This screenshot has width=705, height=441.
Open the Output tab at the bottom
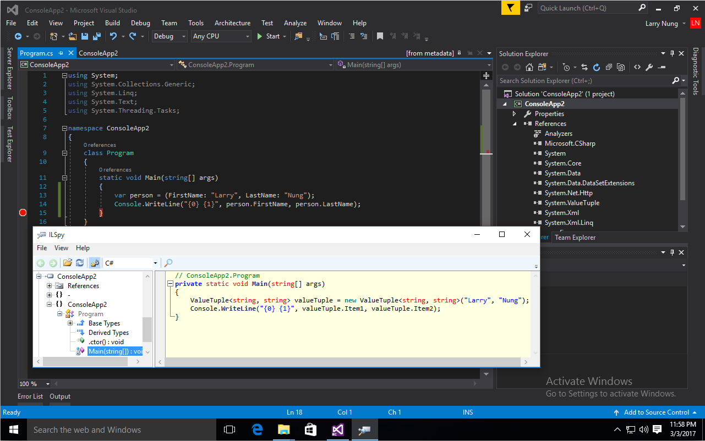(60, 396)
